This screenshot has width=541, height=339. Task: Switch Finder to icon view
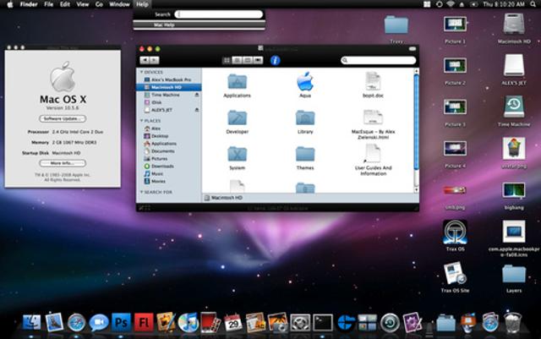(227, 60)
